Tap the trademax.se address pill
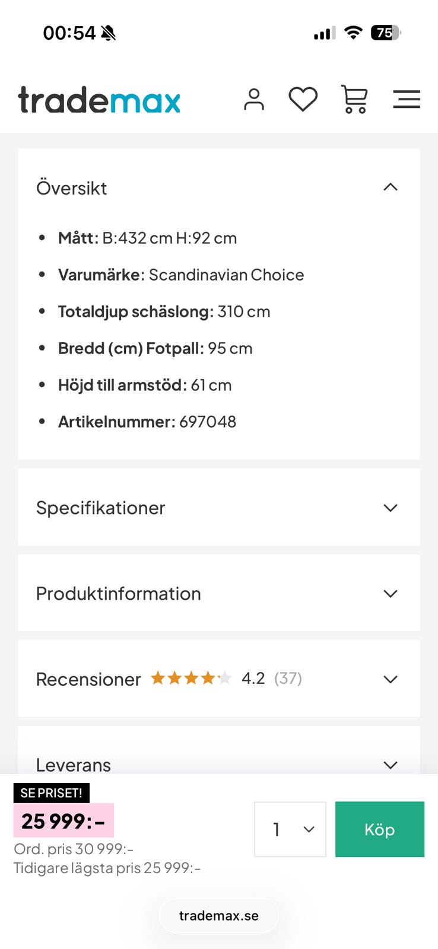This screenshot has height=949, width=438. [x=219, y=916]
